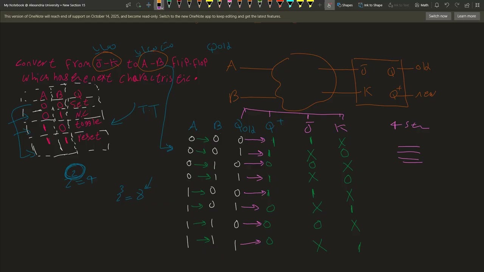Screen dimensions: 484x272
Task: Select the red highlighter
Action: [x=280, y=5]
